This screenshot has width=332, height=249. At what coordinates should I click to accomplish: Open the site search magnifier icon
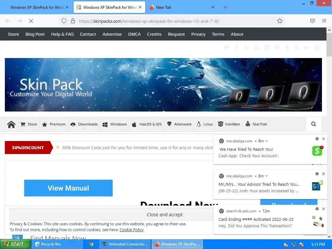tap(314, 124)
